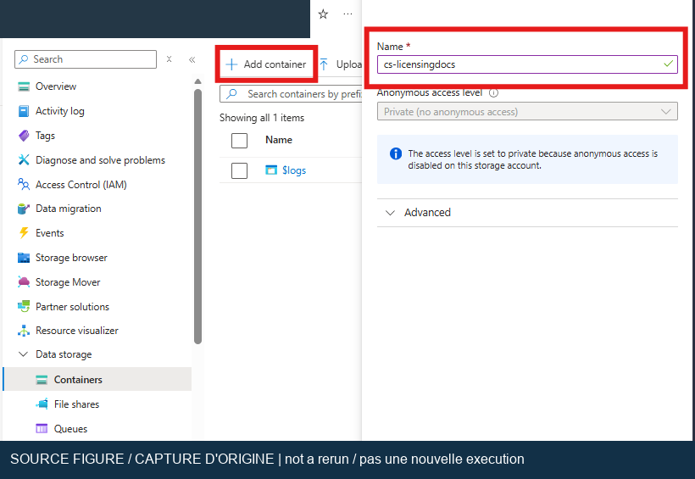Click the Storage Mover icon

[24, 282]
